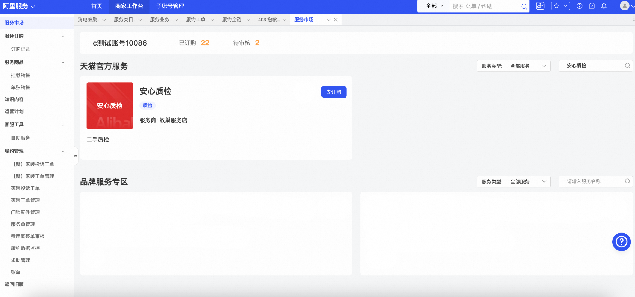Open 知识内容 in sidebar
Image resolution: width=635 pixels, height=297 pixels.
click(14, 99)
